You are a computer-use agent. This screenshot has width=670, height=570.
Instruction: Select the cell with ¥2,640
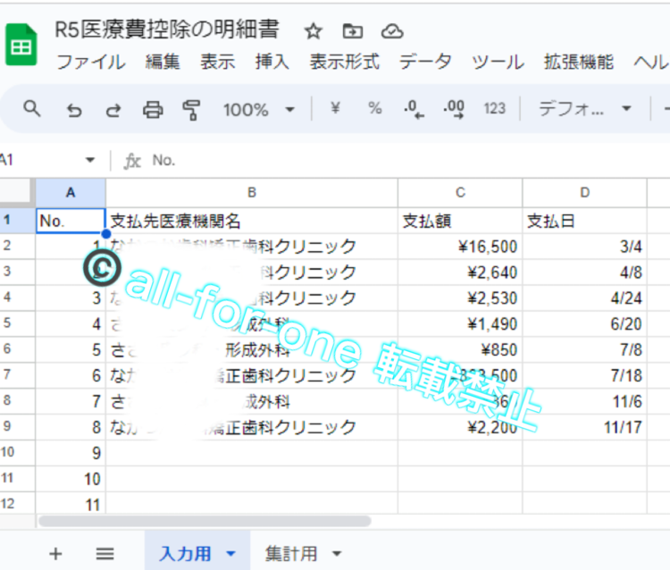click(460, 272)
